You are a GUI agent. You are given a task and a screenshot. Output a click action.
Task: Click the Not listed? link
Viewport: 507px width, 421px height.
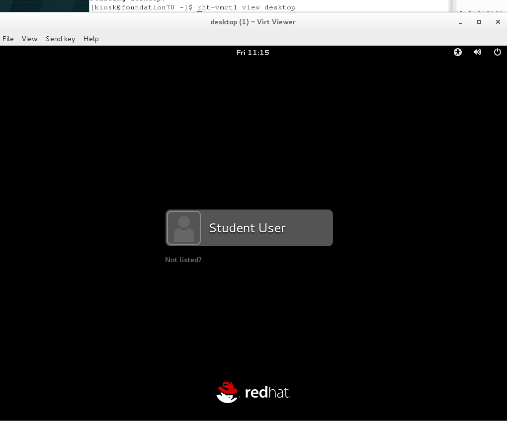click(x=183, y=260)
